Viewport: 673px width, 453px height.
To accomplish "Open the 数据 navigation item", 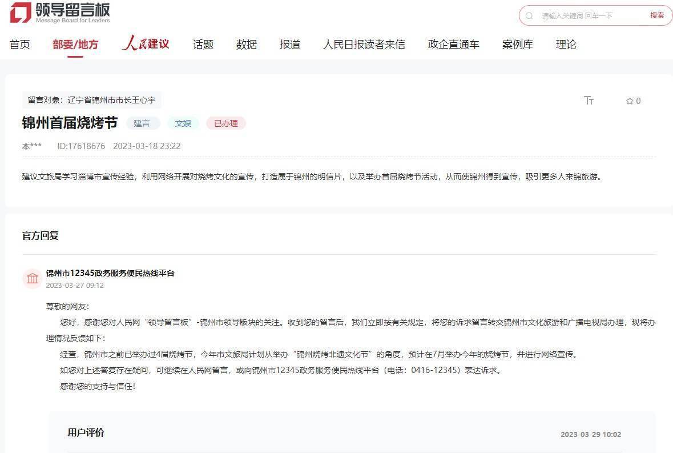I will pos(247,45).
